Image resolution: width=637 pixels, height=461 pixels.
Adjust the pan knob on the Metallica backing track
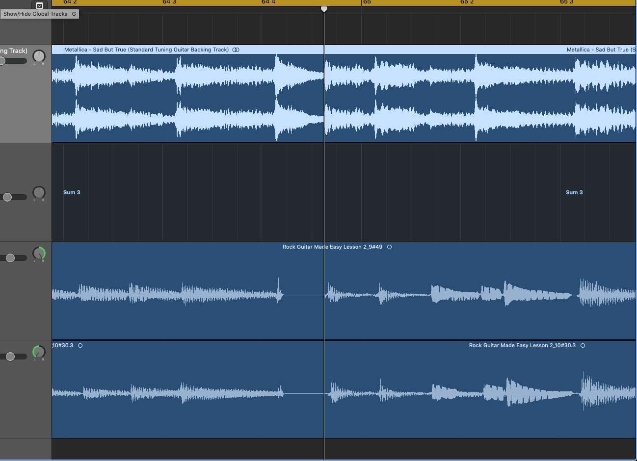pyautogui.click(x=39, y=56)
